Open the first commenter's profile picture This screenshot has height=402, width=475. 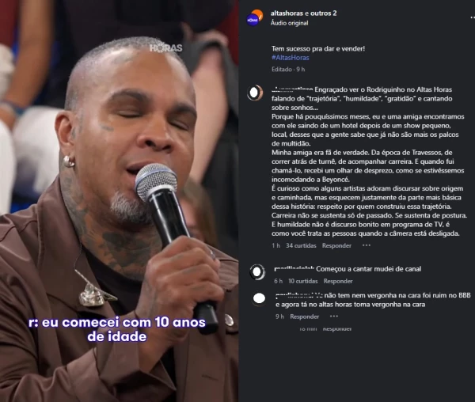click(255, 93)
